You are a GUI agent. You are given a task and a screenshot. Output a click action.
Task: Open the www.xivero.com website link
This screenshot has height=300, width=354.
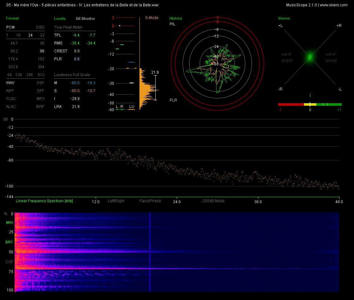pos(333,5)
